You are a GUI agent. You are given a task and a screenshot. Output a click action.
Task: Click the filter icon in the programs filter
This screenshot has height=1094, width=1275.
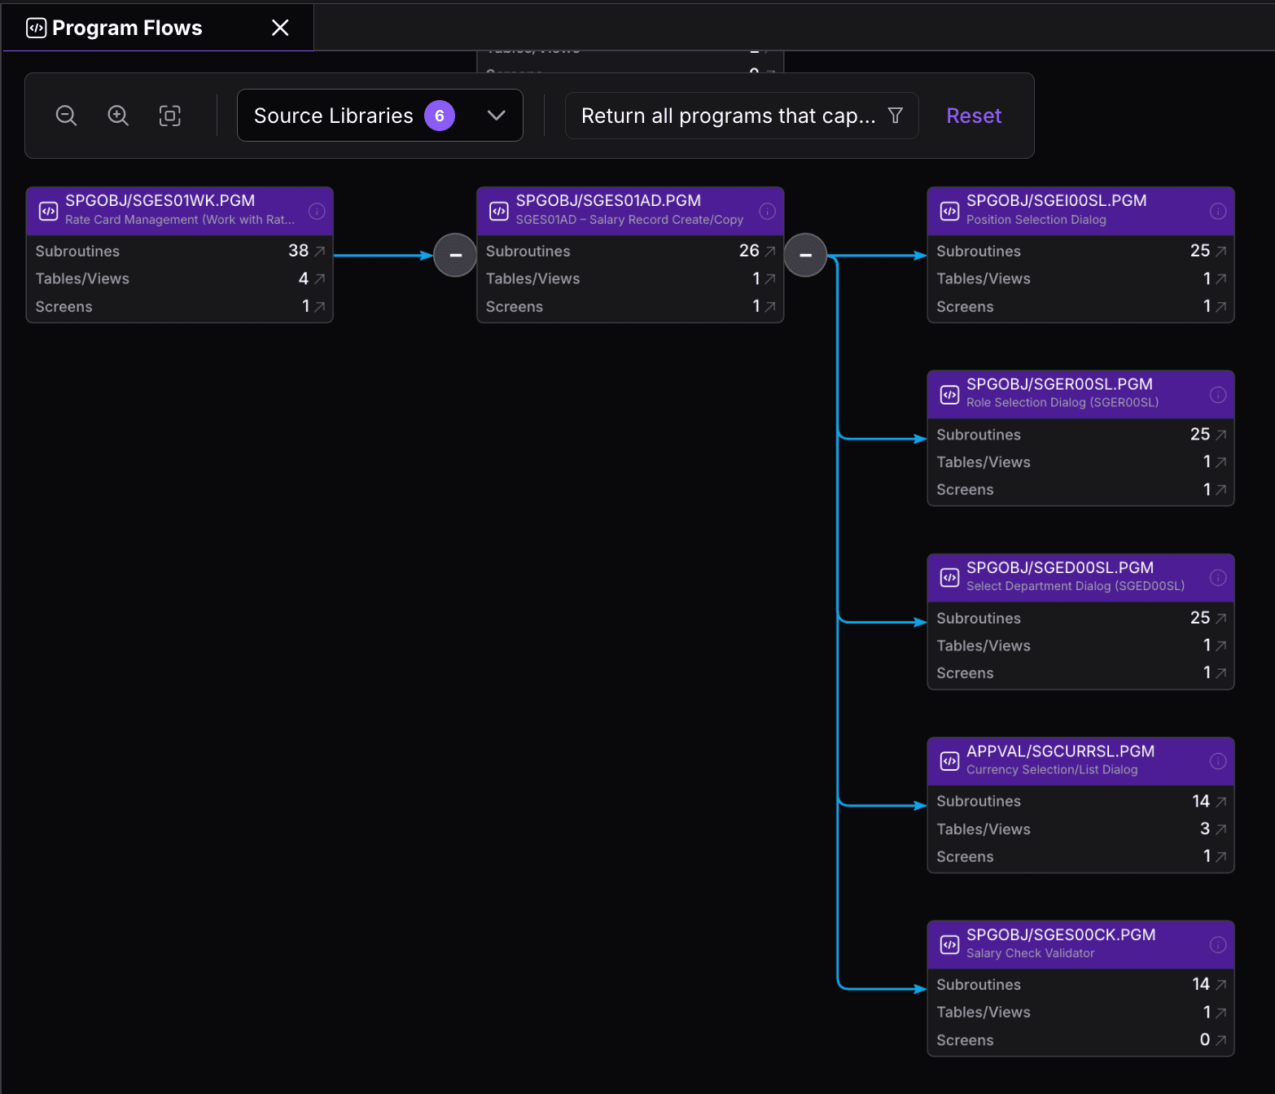(x=895, y=116)
